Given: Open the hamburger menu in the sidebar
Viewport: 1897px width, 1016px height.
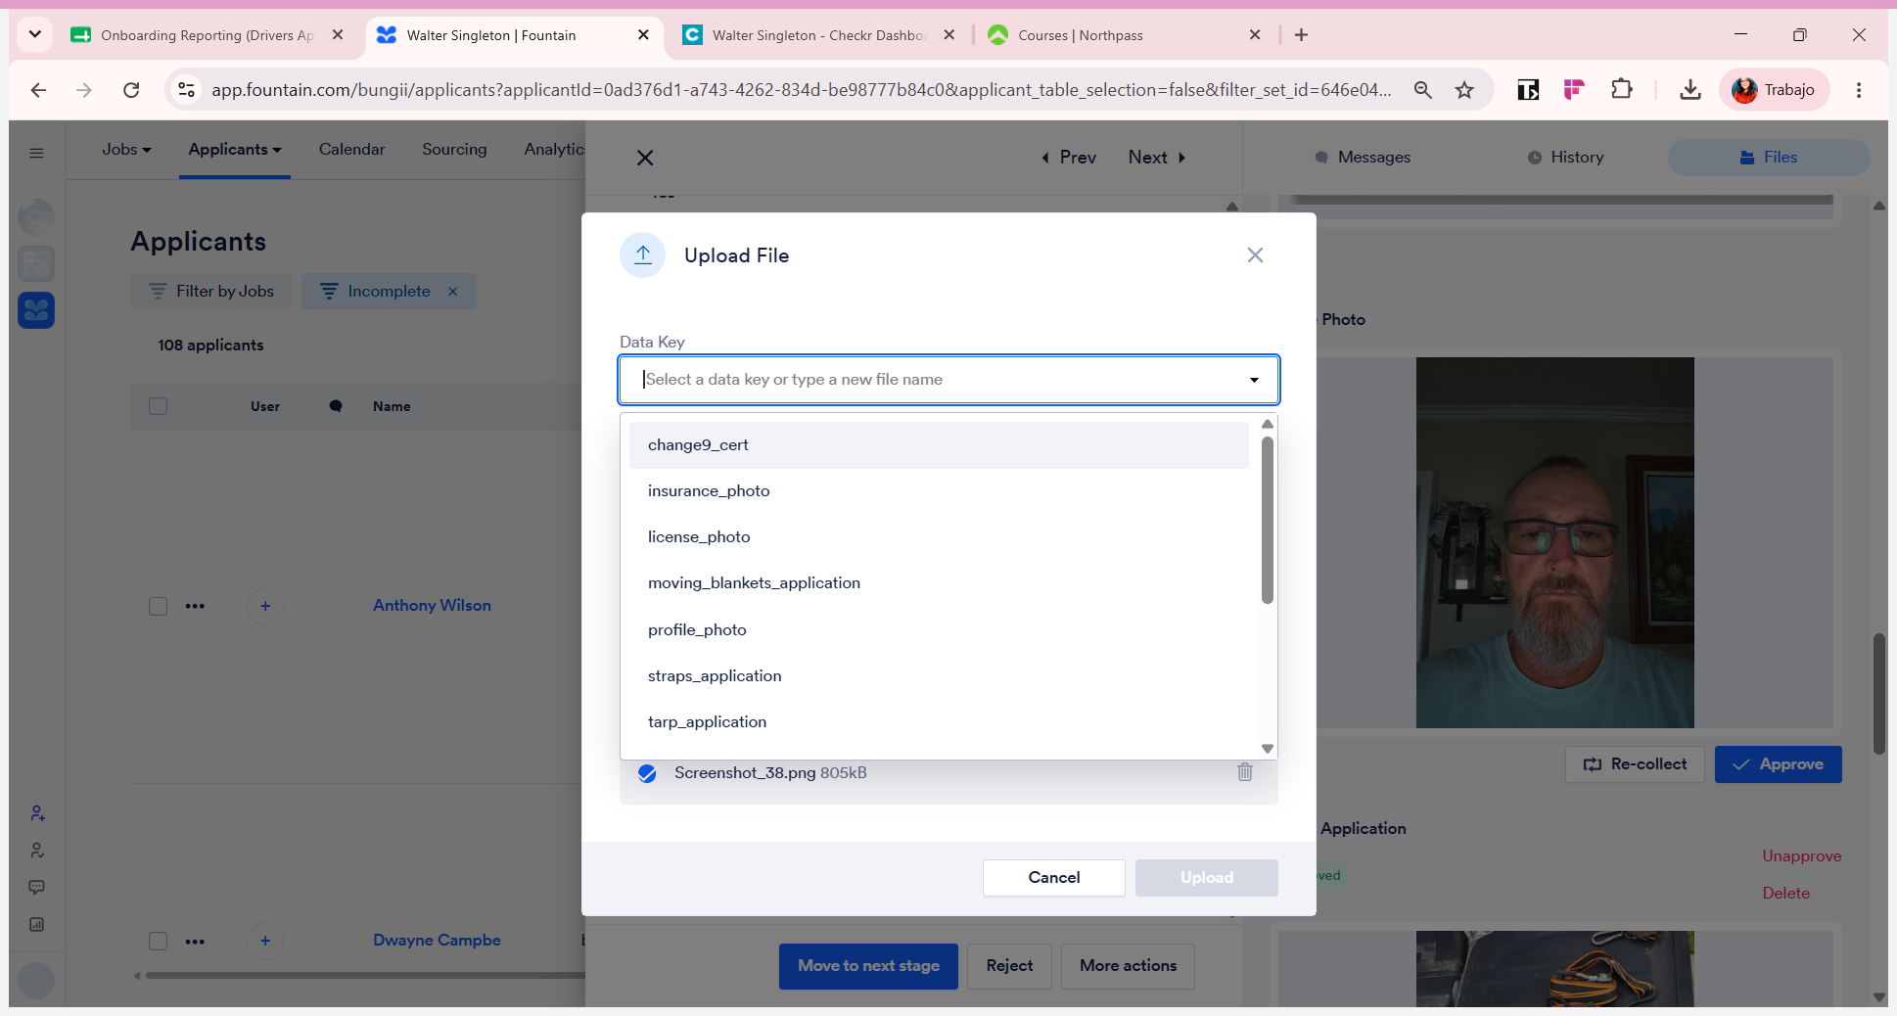Looking at the screenshot, I should [37, 153].
